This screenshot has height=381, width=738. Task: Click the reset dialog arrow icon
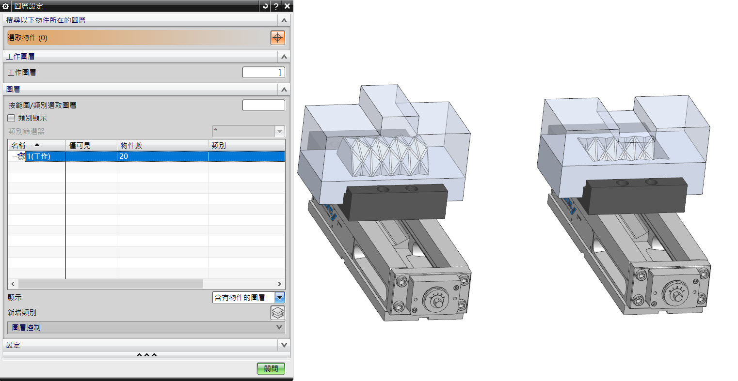(x=265, y=6)
